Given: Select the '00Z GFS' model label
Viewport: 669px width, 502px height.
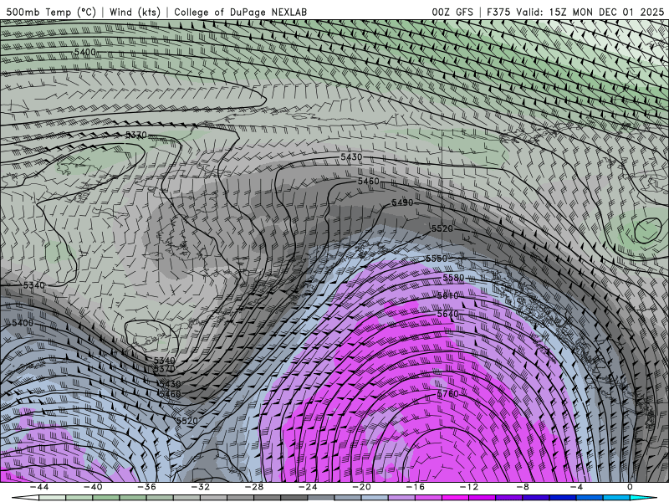Looking at the screenshot, I should [x=452, y=12].
